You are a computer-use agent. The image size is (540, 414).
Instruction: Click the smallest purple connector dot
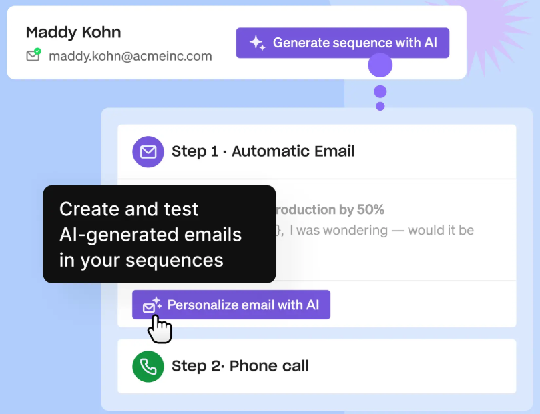[x=380, y=106]
